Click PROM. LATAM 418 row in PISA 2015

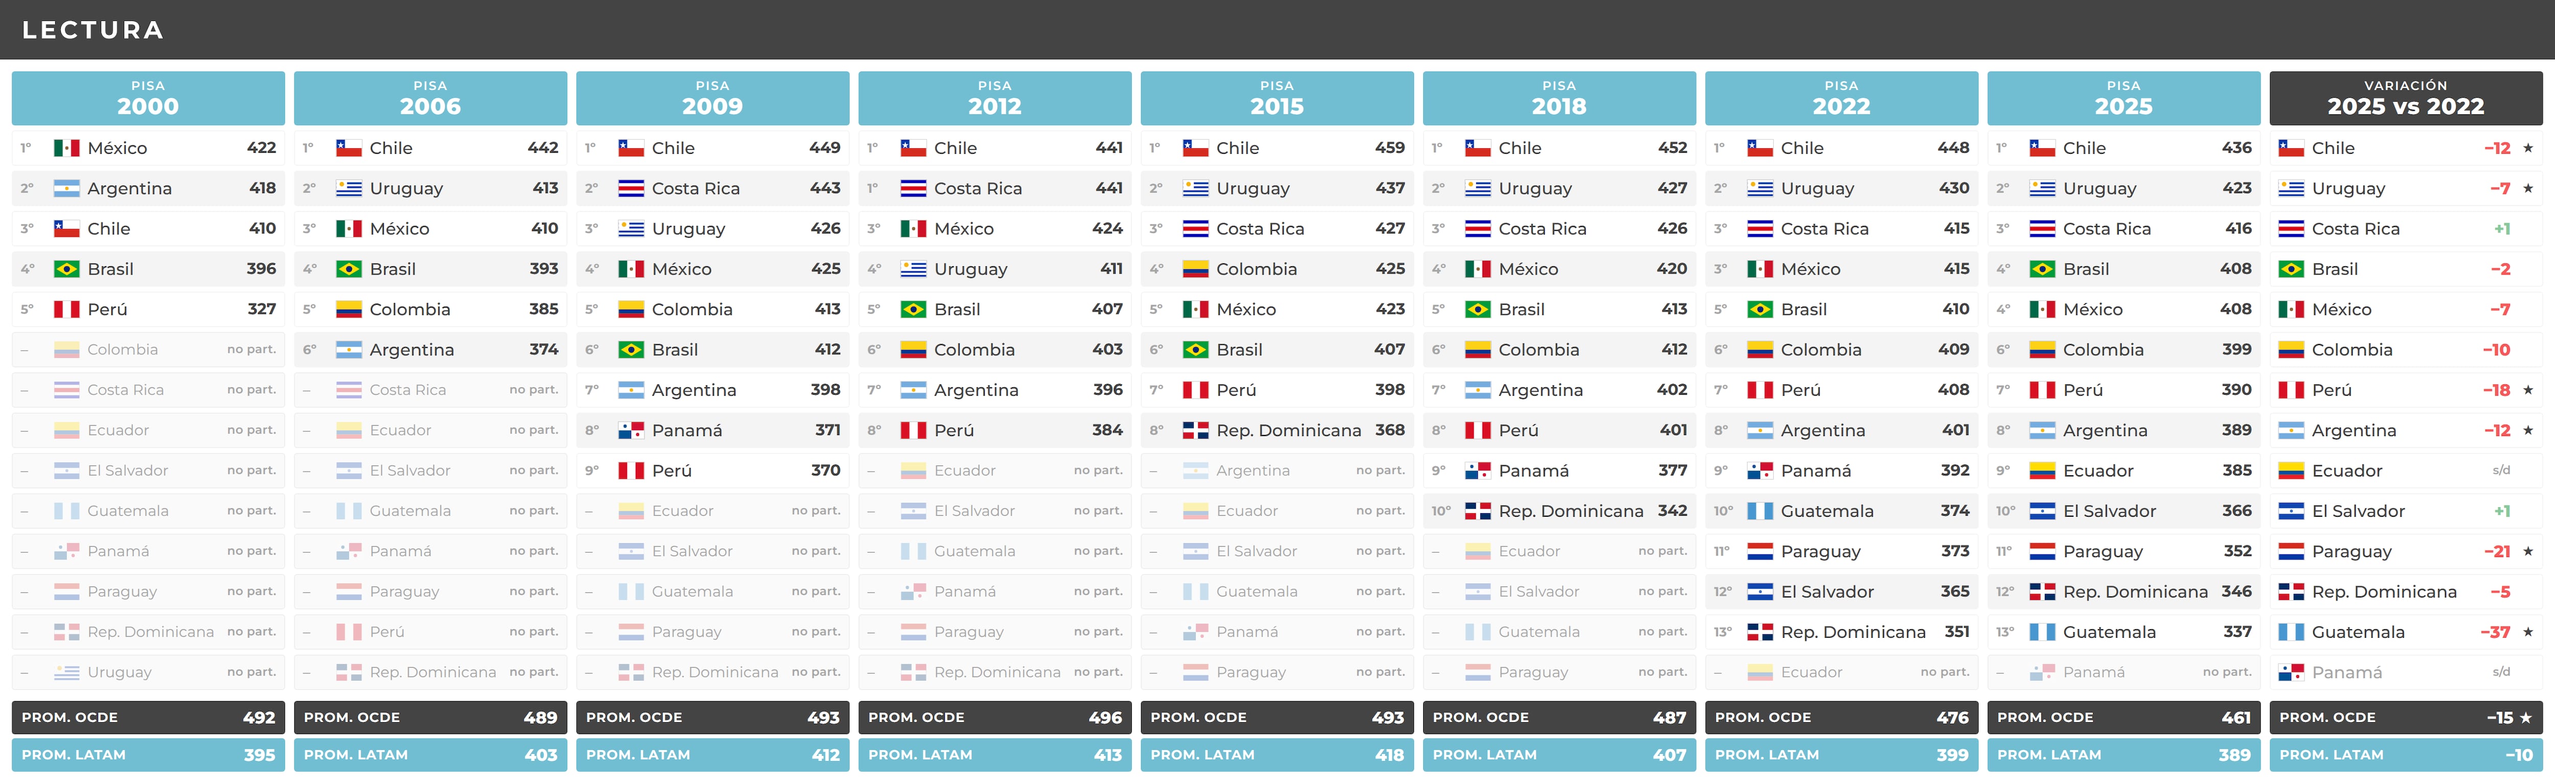point(1277,755)
